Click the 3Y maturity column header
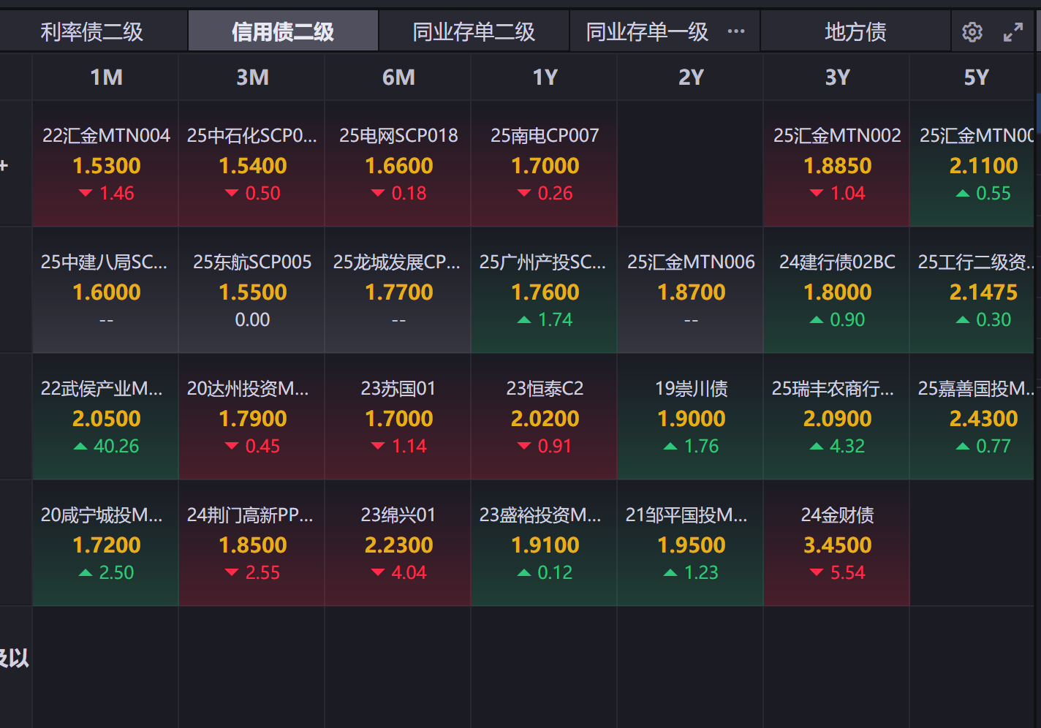This screenshot has width=1041, height=728. pos(837,77)
